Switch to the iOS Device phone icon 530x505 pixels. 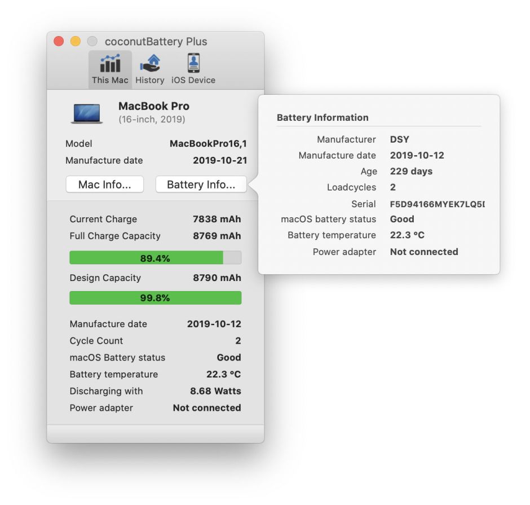click(193, 63)
